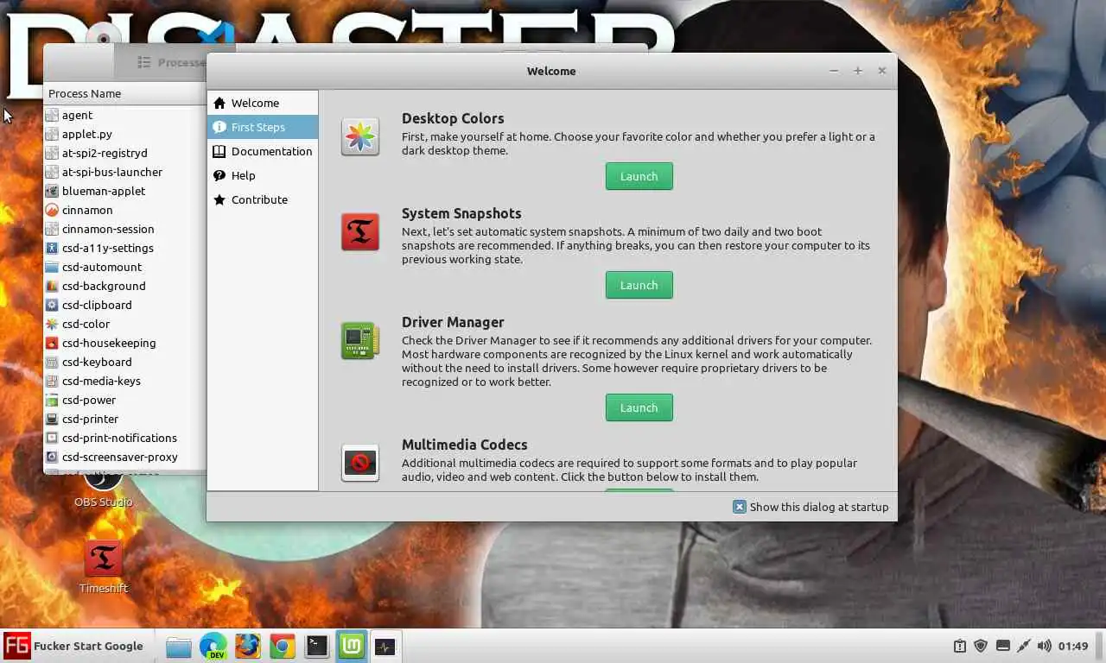Image resolution: width=1106 pixels, height=663 pixels.
Task: Launch Desktop Colors
Action: 639,176
